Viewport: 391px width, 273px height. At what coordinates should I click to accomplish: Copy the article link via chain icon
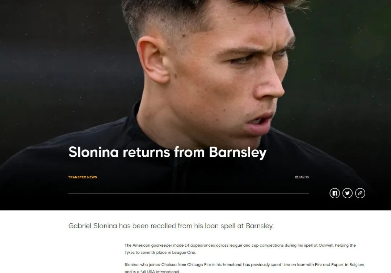(360, 193)
